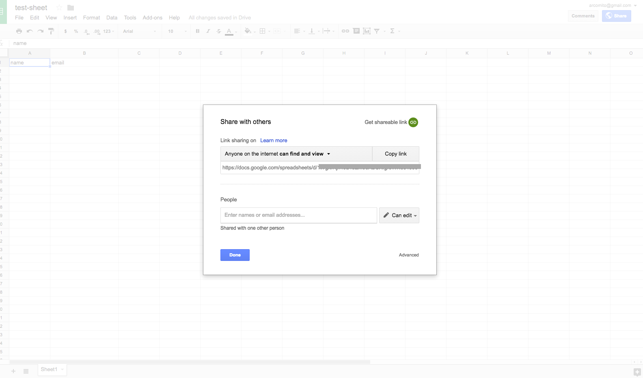Screen dimensions: 643x378
Task: Click the functions sigma icon
Action: (393, 31)
